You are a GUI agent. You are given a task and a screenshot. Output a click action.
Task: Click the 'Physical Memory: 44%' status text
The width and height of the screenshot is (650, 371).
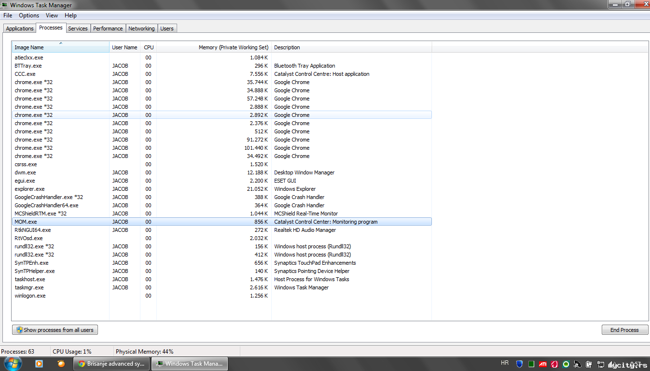(144, 352)
